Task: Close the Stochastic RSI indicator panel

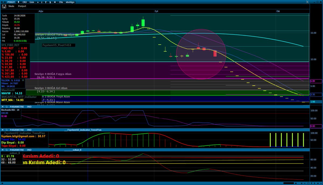Action: [x=2, y=107]
